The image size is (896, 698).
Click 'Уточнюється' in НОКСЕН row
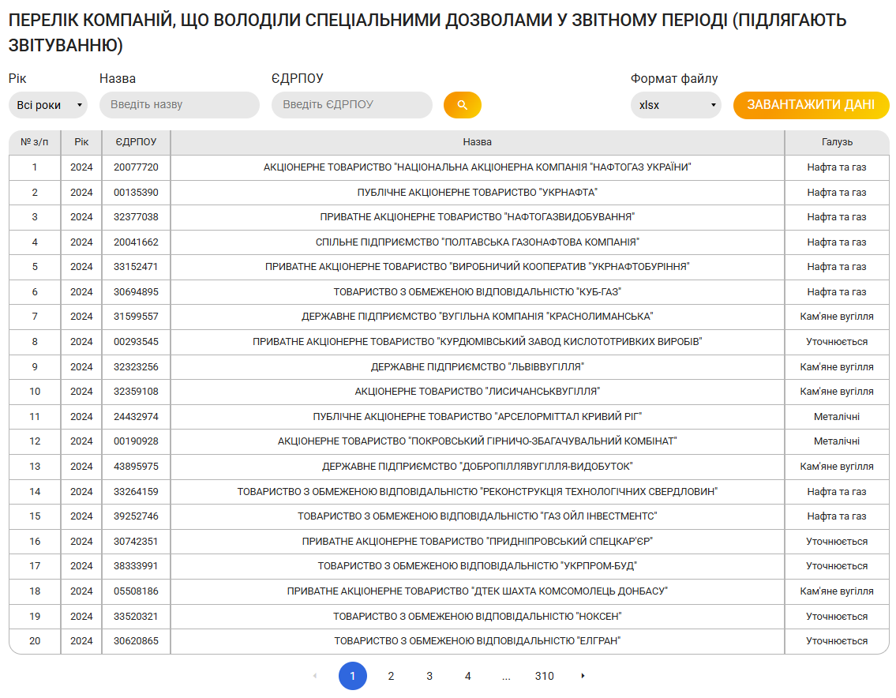pyautogui.click(x=837, y=616)
